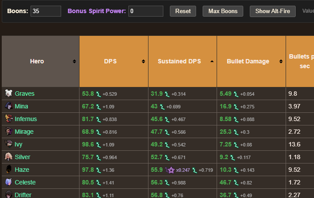The image size is (314, 198).
Task: Click Haze spirit multiplier x0.247 text
Action: pos(183,170)
